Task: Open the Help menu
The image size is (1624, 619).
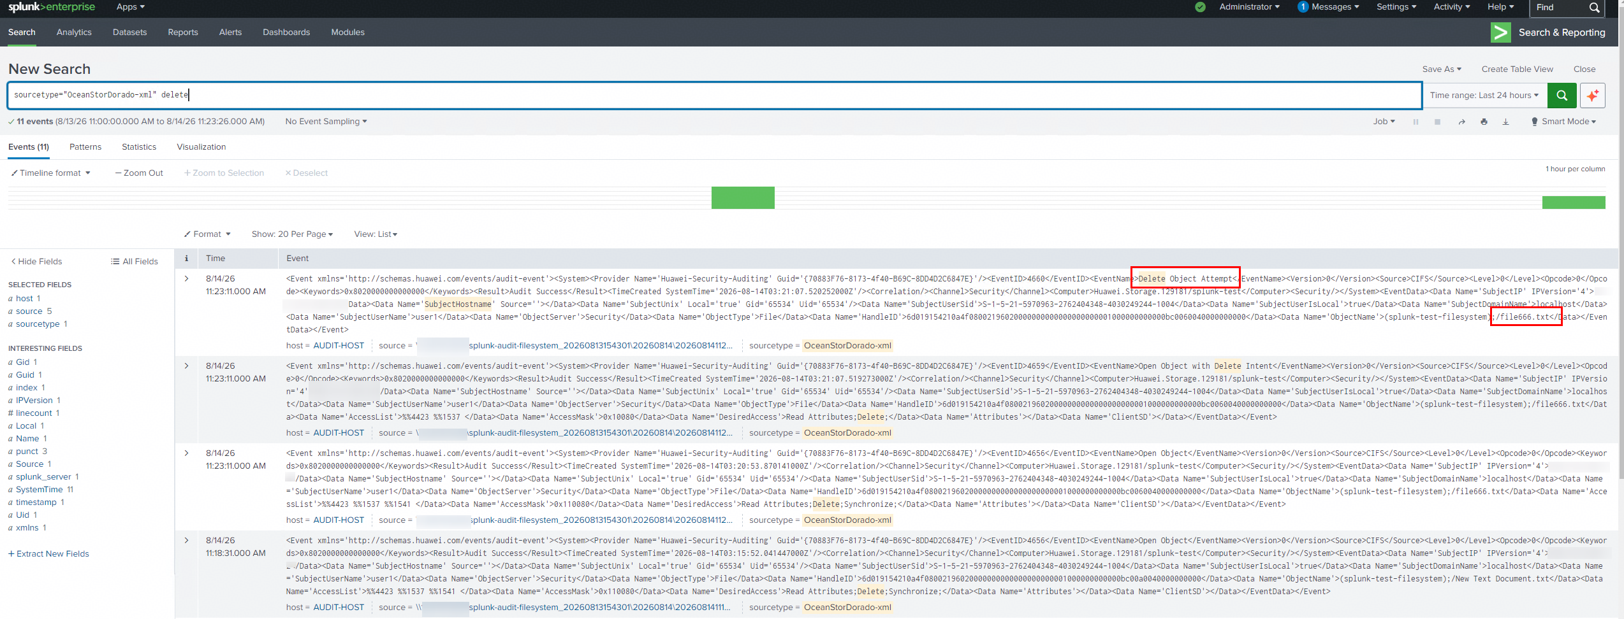Action: coord(1500,7)
